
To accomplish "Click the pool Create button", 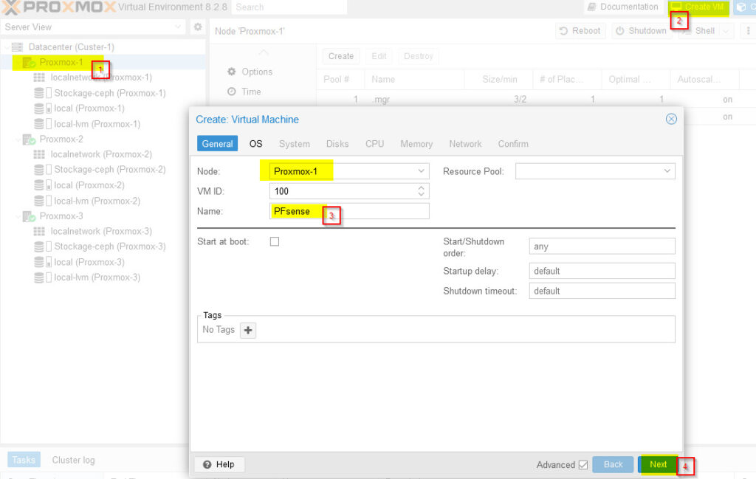I will pos(341,56).
